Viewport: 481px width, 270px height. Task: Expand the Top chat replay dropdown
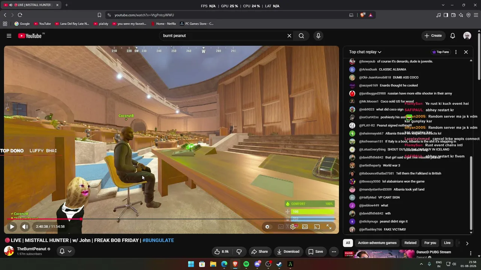[365, 52]
